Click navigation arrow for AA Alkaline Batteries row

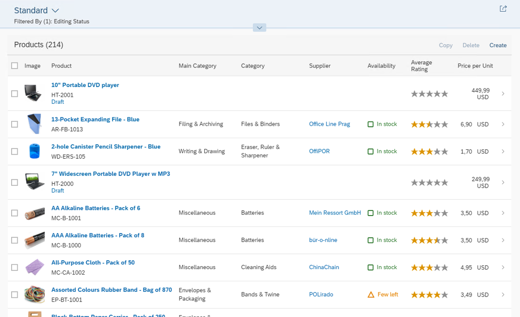503,213
